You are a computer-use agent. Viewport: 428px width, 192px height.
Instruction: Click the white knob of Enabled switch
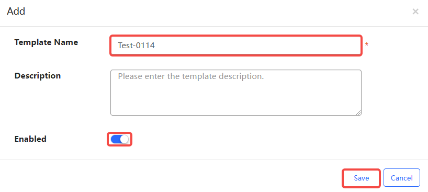tap(124, 139)
